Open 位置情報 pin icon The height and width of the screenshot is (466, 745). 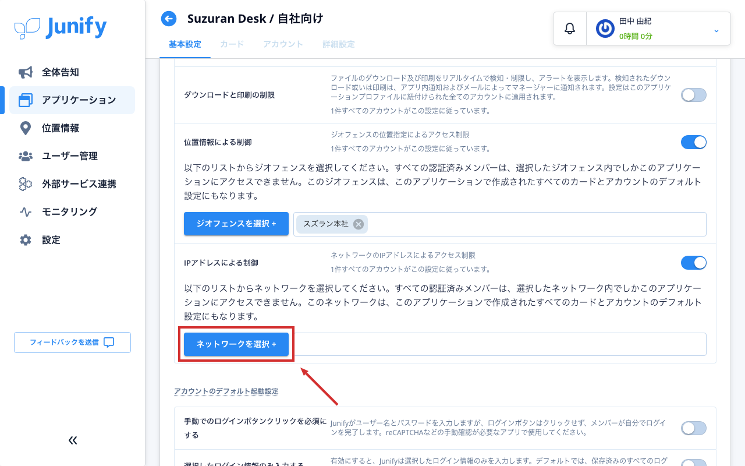(26, 128)
